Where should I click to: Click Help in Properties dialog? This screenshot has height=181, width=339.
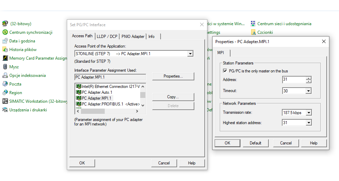[x=314, y=143]
